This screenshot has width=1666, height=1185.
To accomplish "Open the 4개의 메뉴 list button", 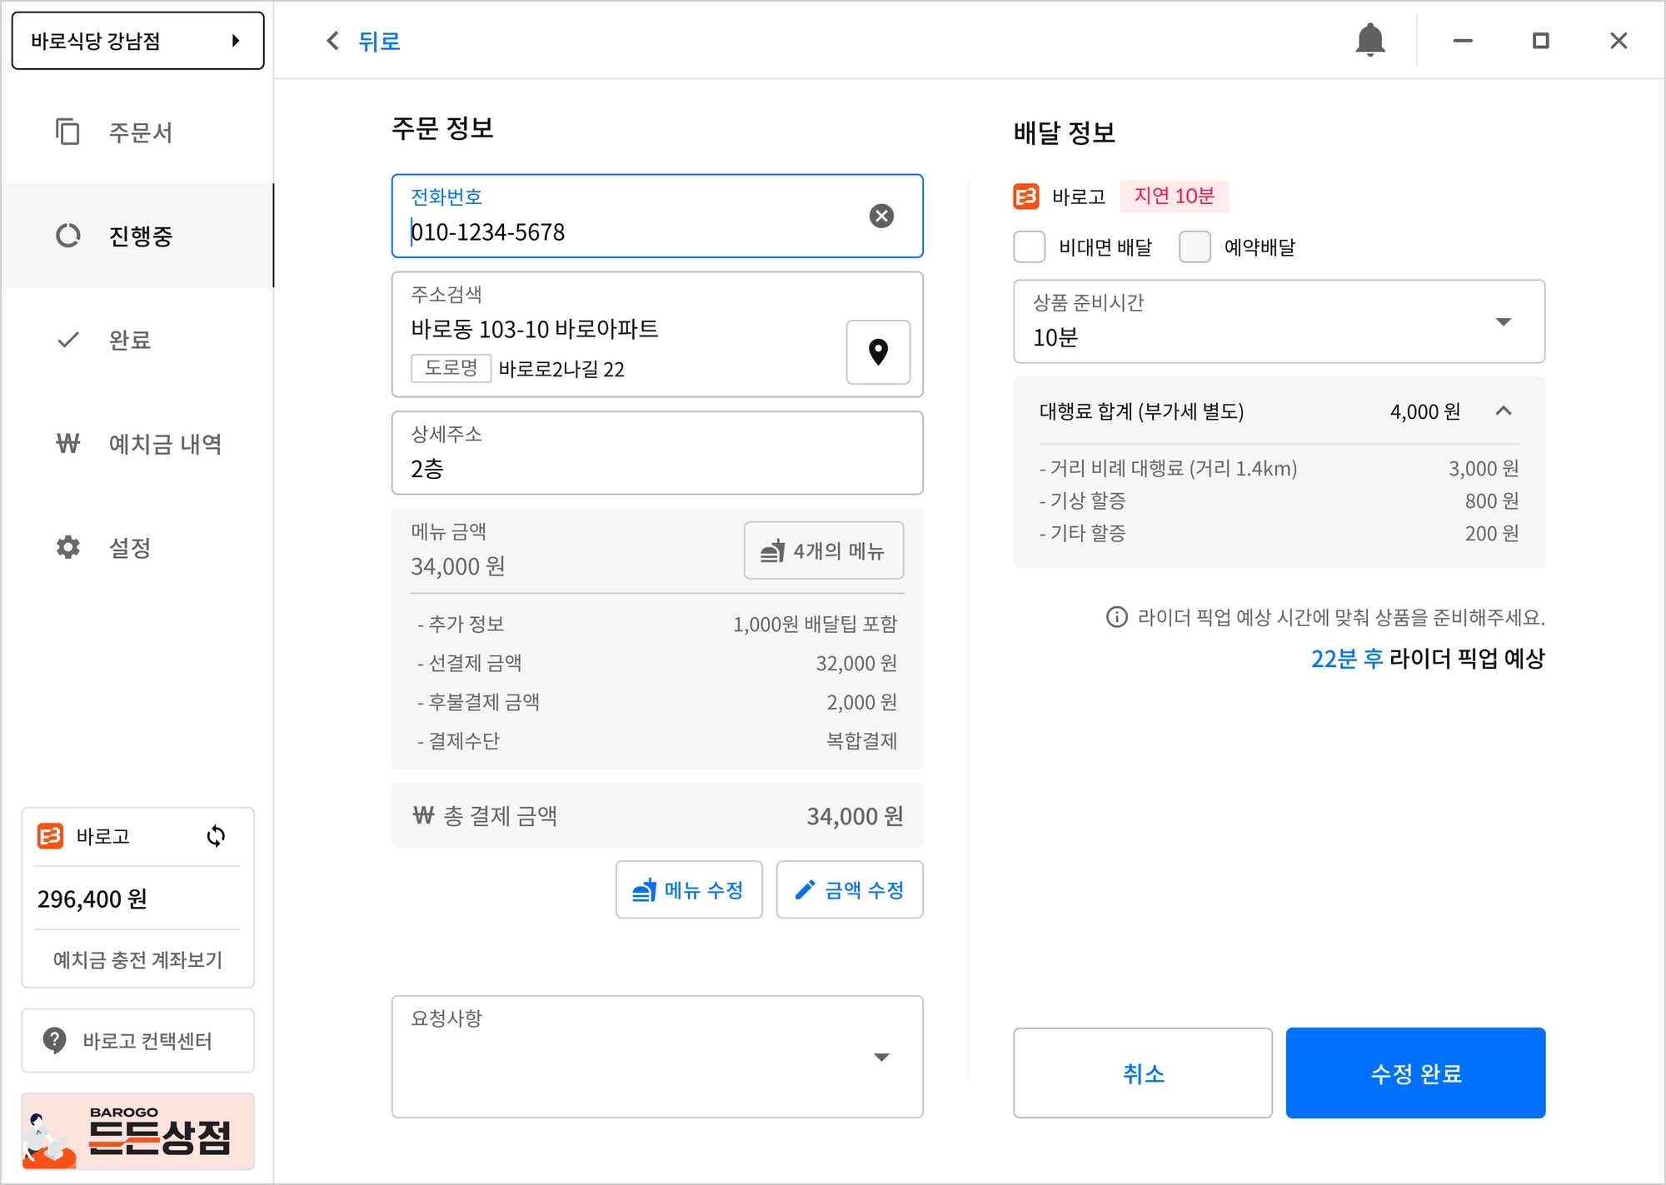I will [x=823, y=550].
